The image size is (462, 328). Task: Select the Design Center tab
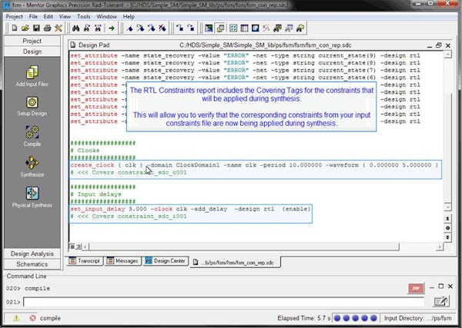pos(165,261)
